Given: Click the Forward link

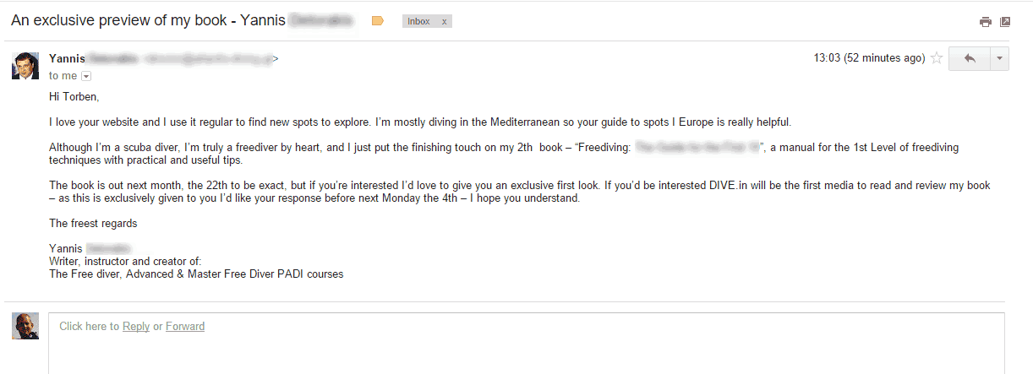Looking at the screenshot, I should 185,327.
